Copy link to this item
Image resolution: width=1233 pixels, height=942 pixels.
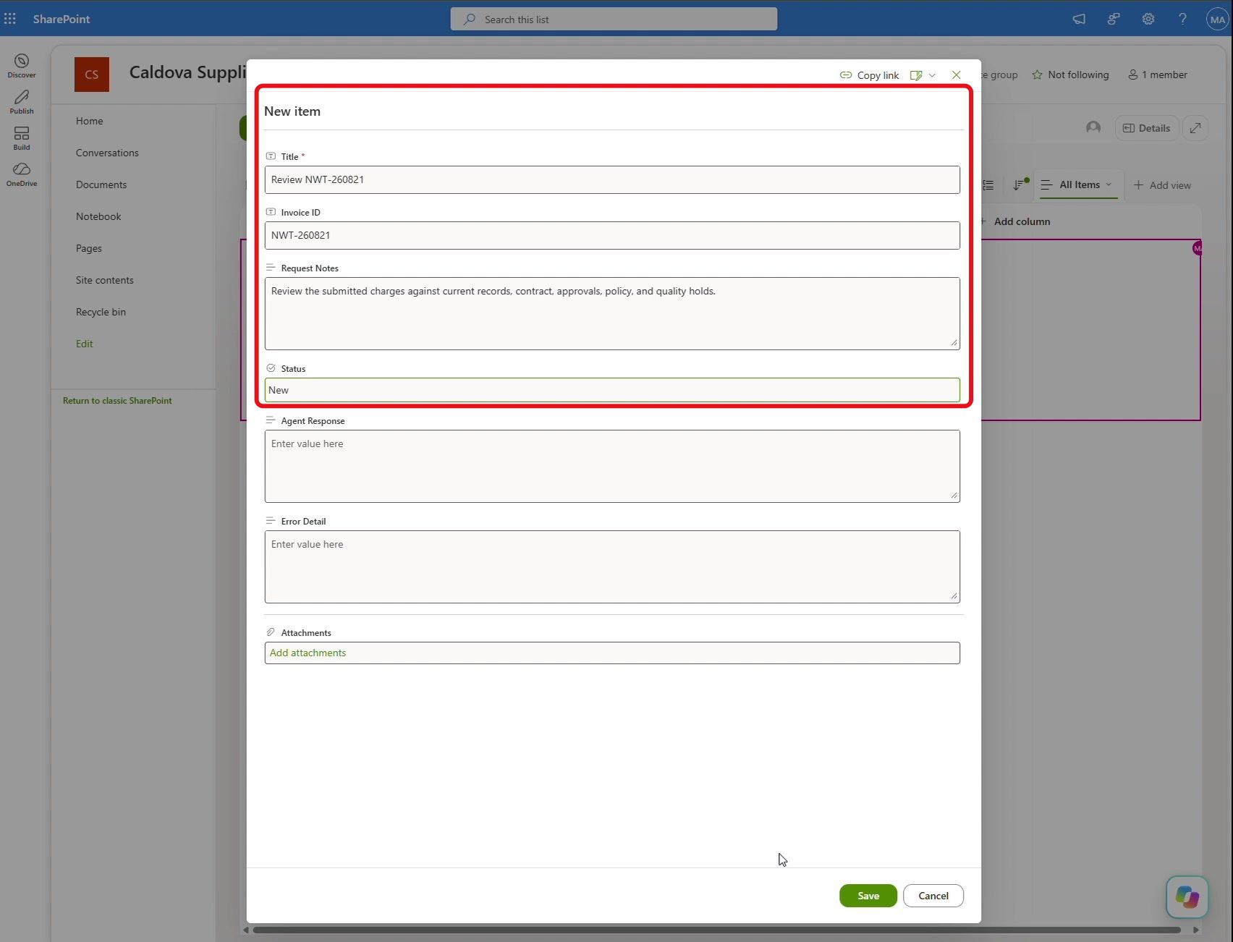(869, 75)
